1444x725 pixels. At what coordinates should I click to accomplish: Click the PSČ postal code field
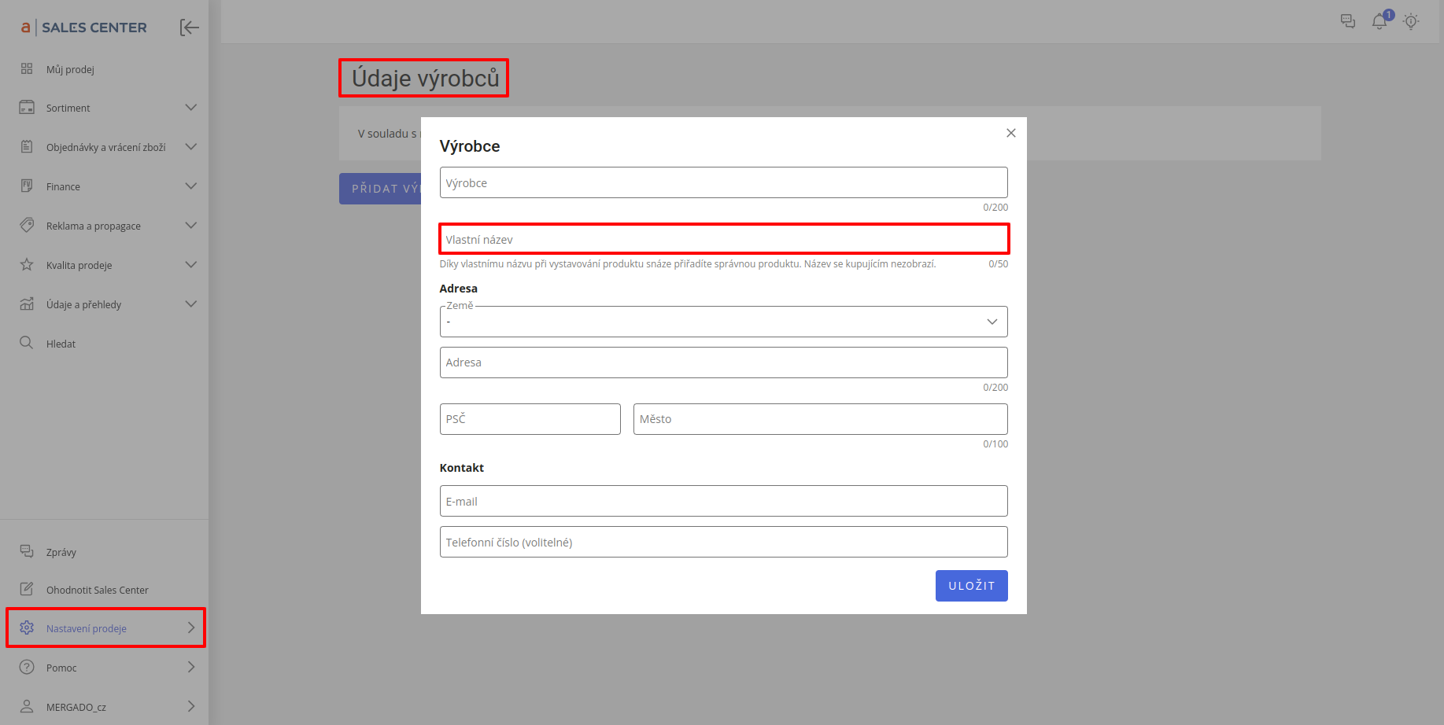530,419
